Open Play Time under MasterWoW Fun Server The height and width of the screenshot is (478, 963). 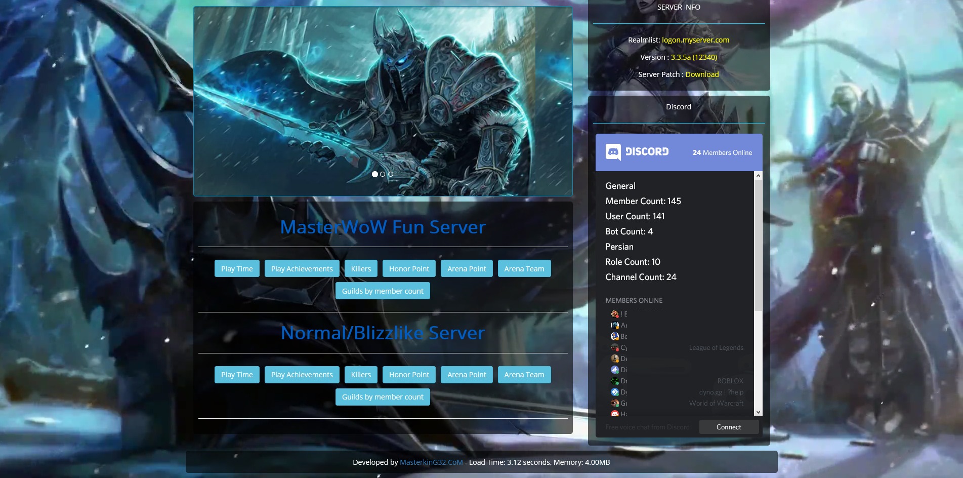pyautogui.click(x=237, y=268)
